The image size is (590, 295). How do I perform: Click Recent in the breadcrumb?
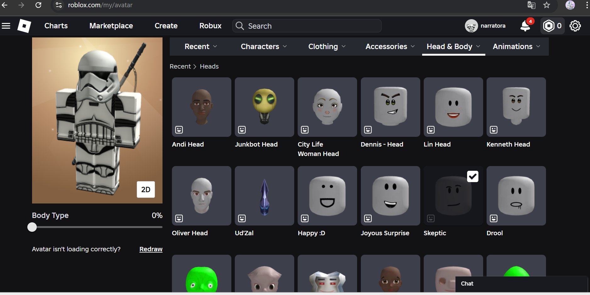tap(180, 66)
